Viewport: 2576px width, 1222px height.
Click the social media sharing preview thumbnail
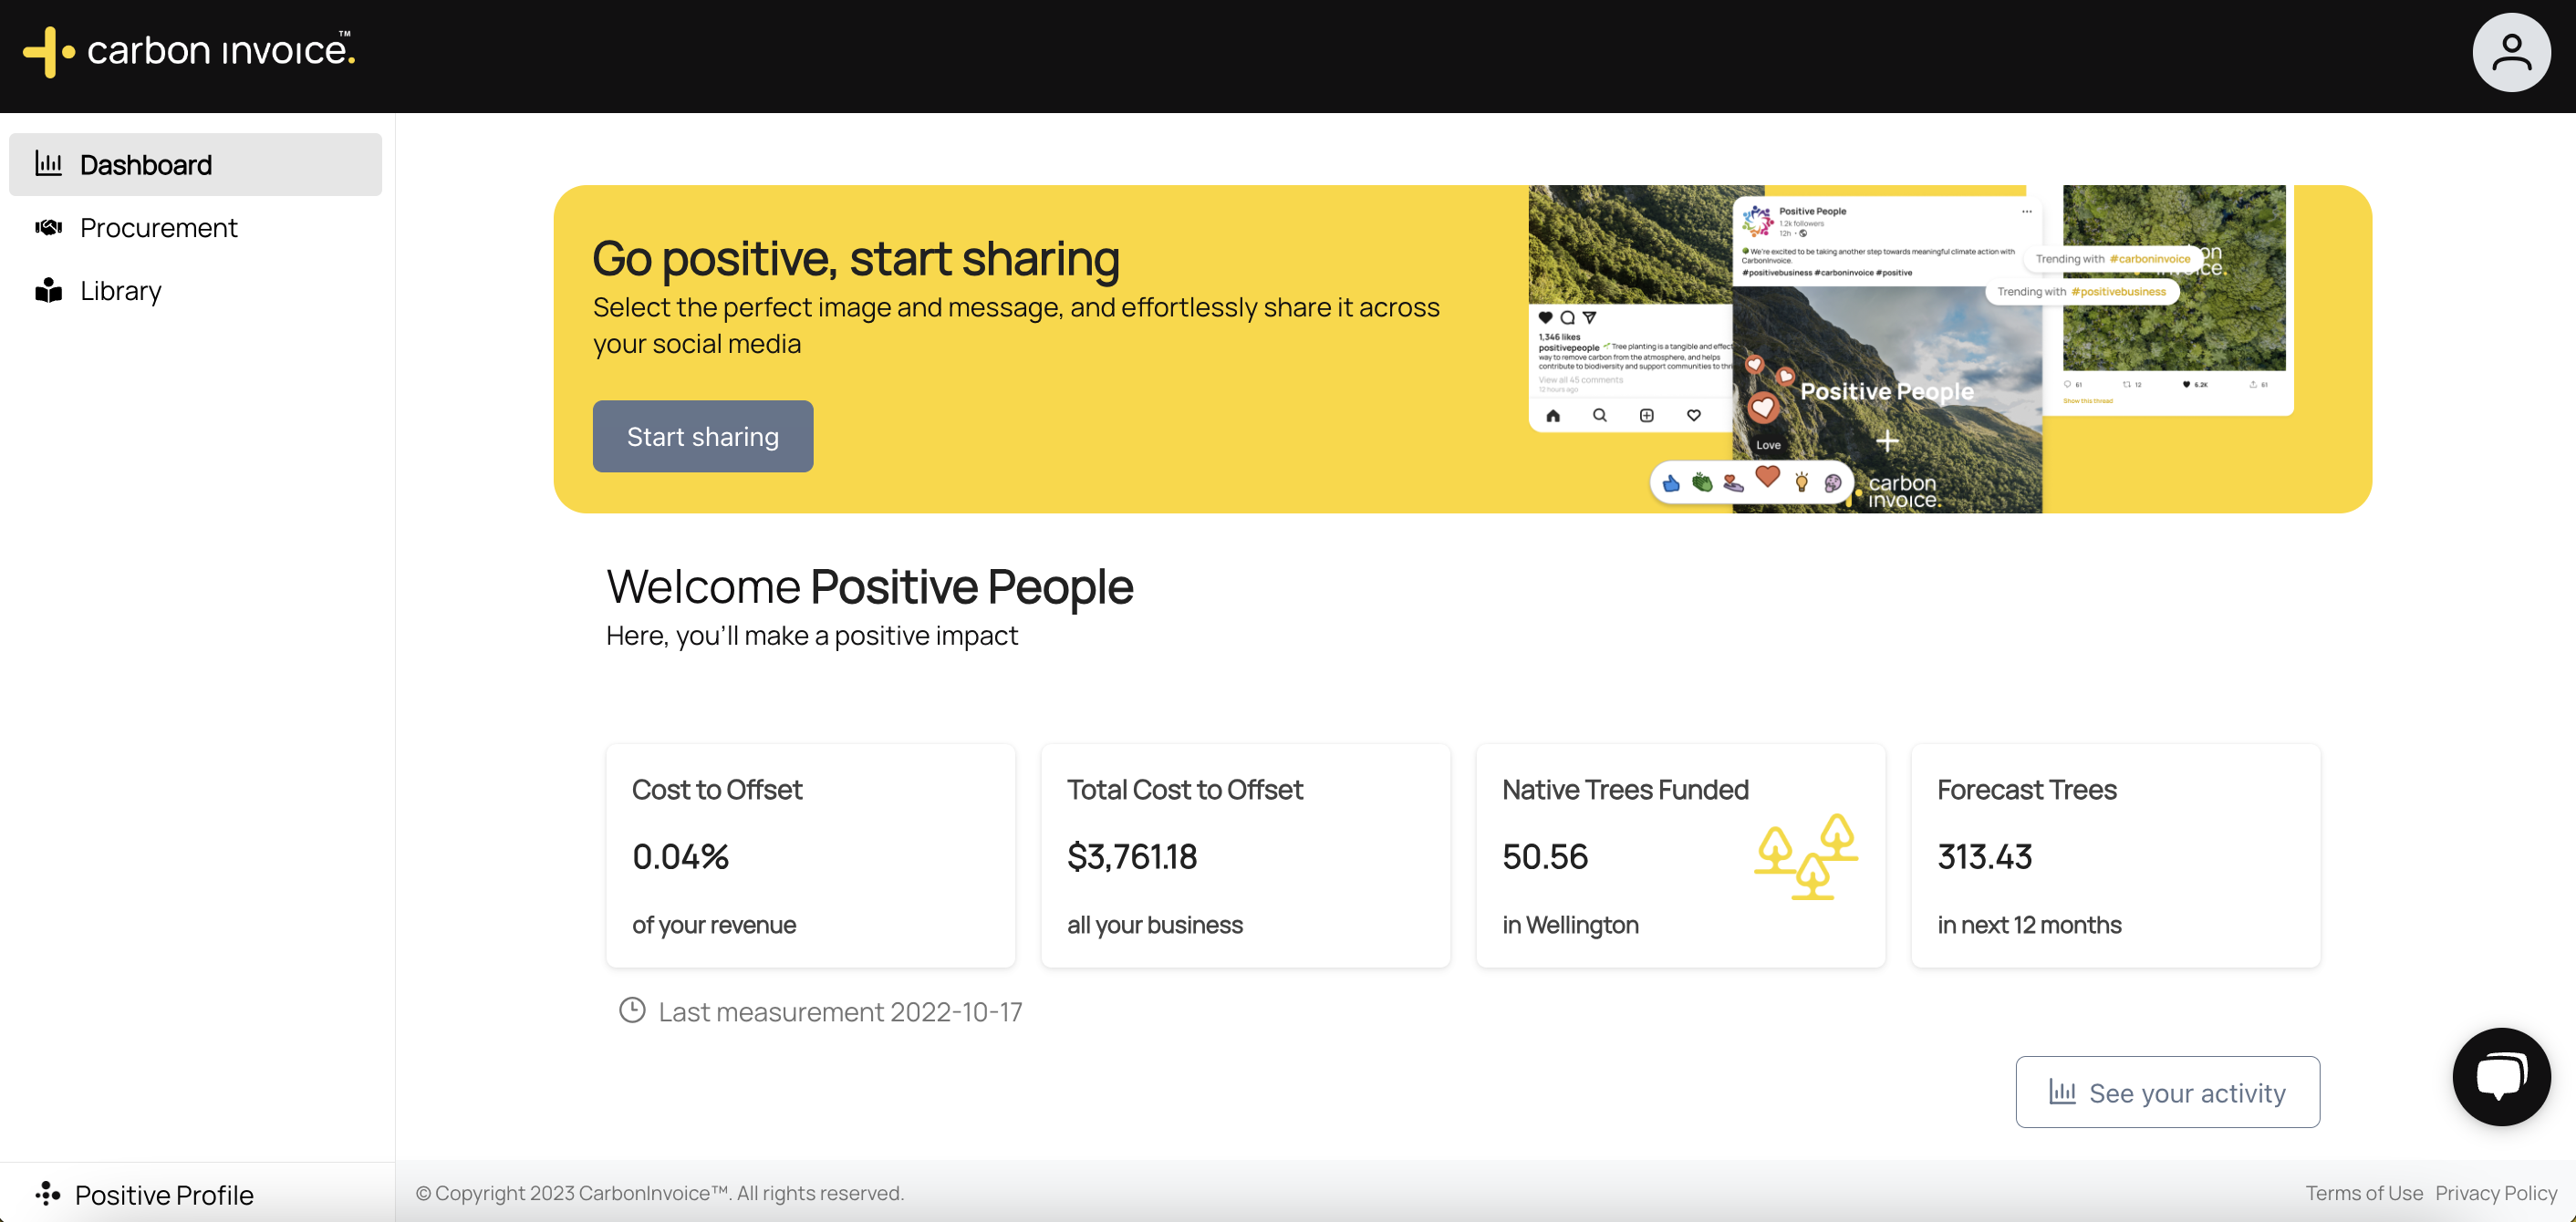(1885, 348)
